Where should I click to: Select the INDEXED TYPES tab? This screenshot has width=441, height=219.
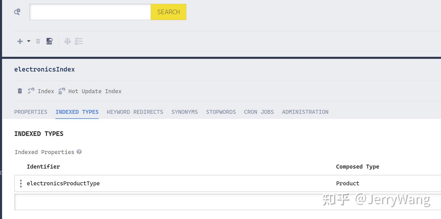tap(77, 112)
